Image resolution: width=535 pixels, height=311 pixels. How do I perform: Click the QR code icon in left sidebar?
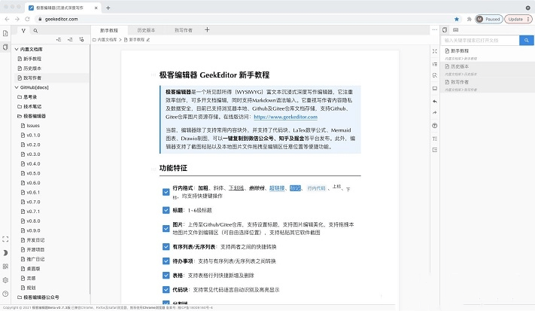pyautogui.click(x=6, y=266)
